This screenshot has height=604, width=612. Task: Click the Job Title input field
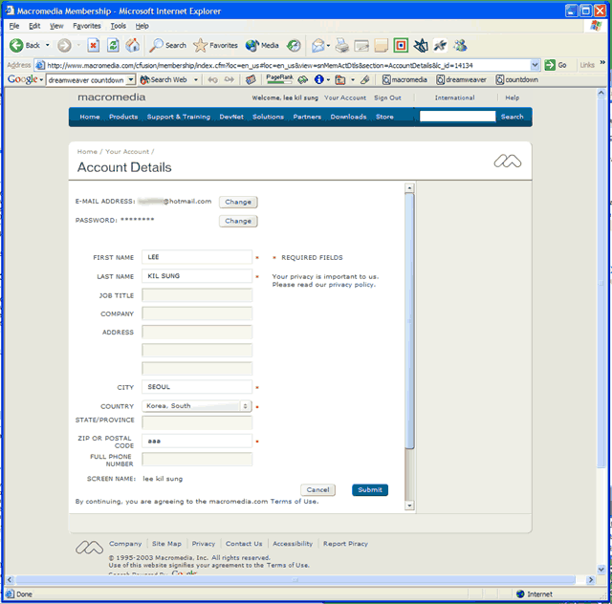(197, 295)
